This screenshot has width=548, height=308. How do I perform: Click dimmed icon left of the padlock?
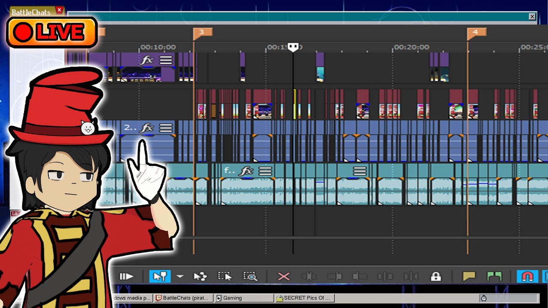pyautogui.click(x=411, y=276)
